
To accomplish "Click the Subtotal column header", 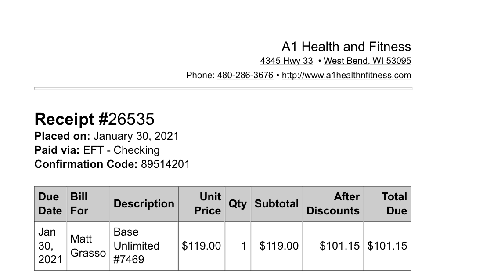I will (x=277, y=204).
